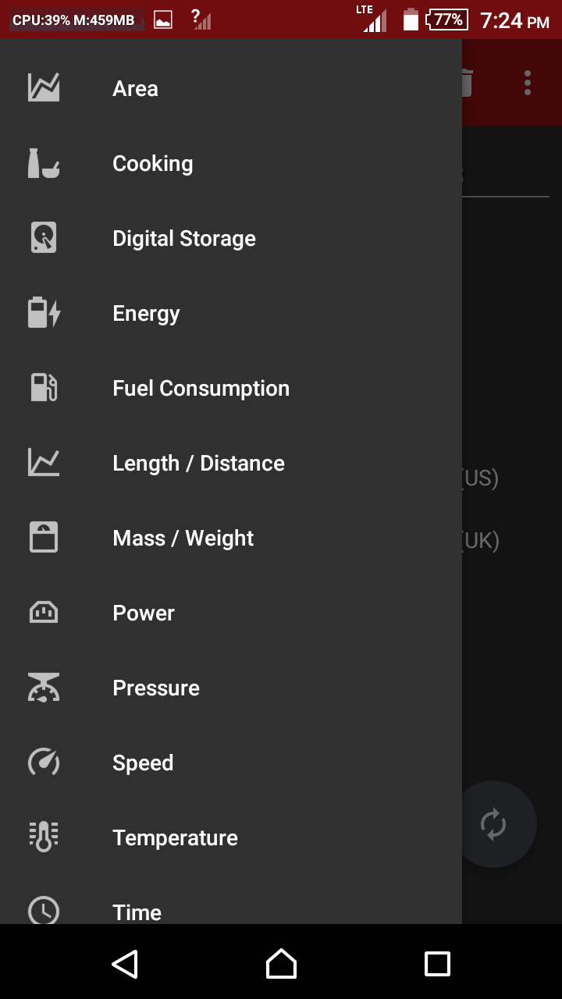The width and height of the screenshot is (562, 999).
Task: Tap the Mass / Weight scale icon
Action: (x=44, y=538)
